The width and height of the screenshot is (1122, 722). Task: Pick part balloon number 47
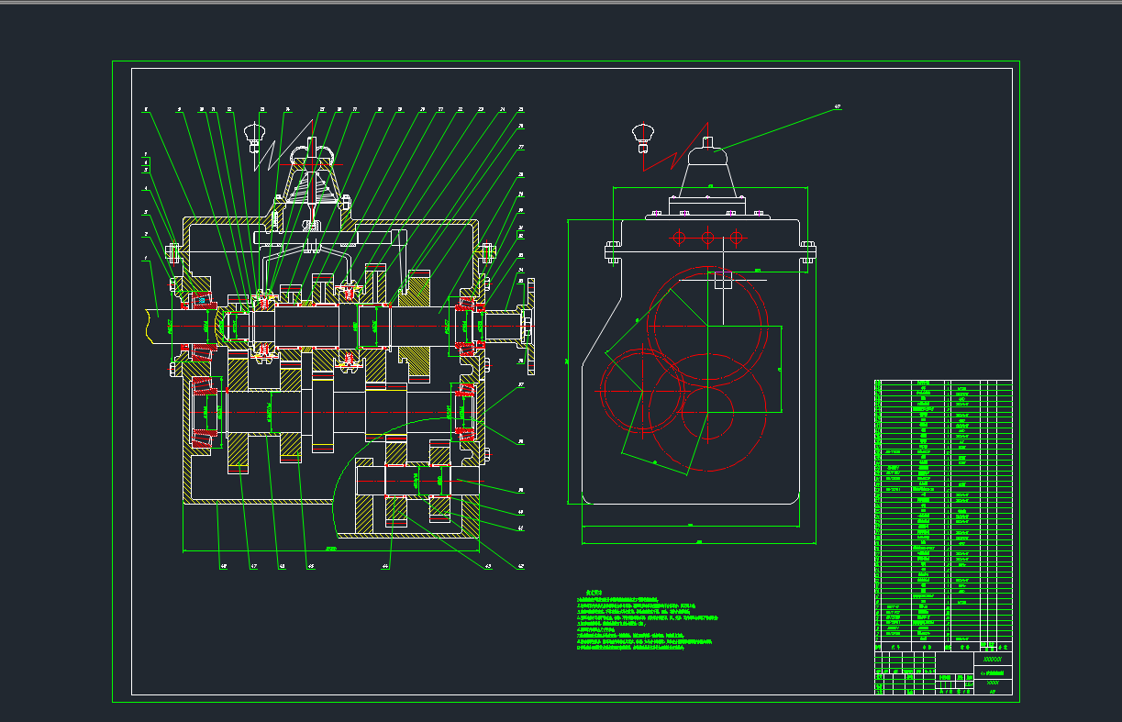point(253,566)
